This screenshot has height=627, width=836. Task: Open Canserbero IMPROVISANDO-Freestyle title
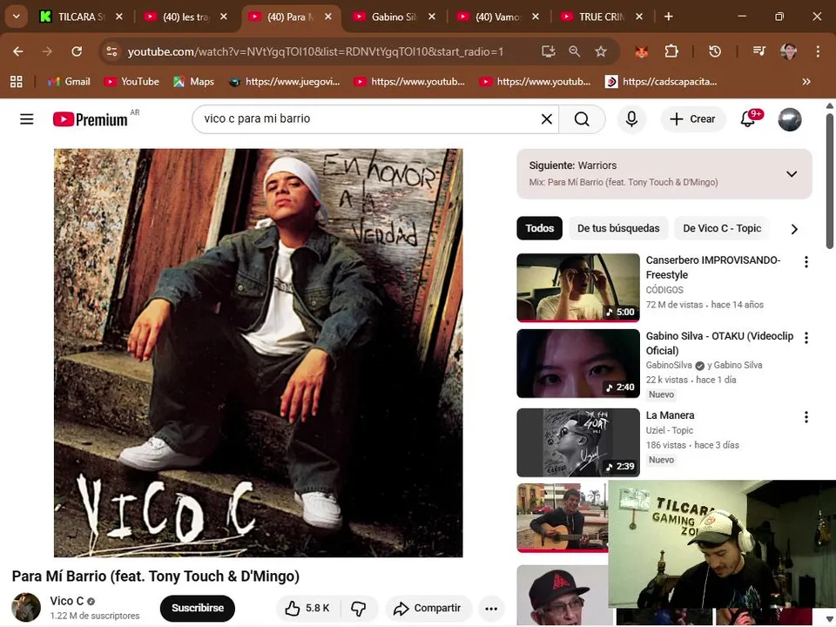point(713,267)
